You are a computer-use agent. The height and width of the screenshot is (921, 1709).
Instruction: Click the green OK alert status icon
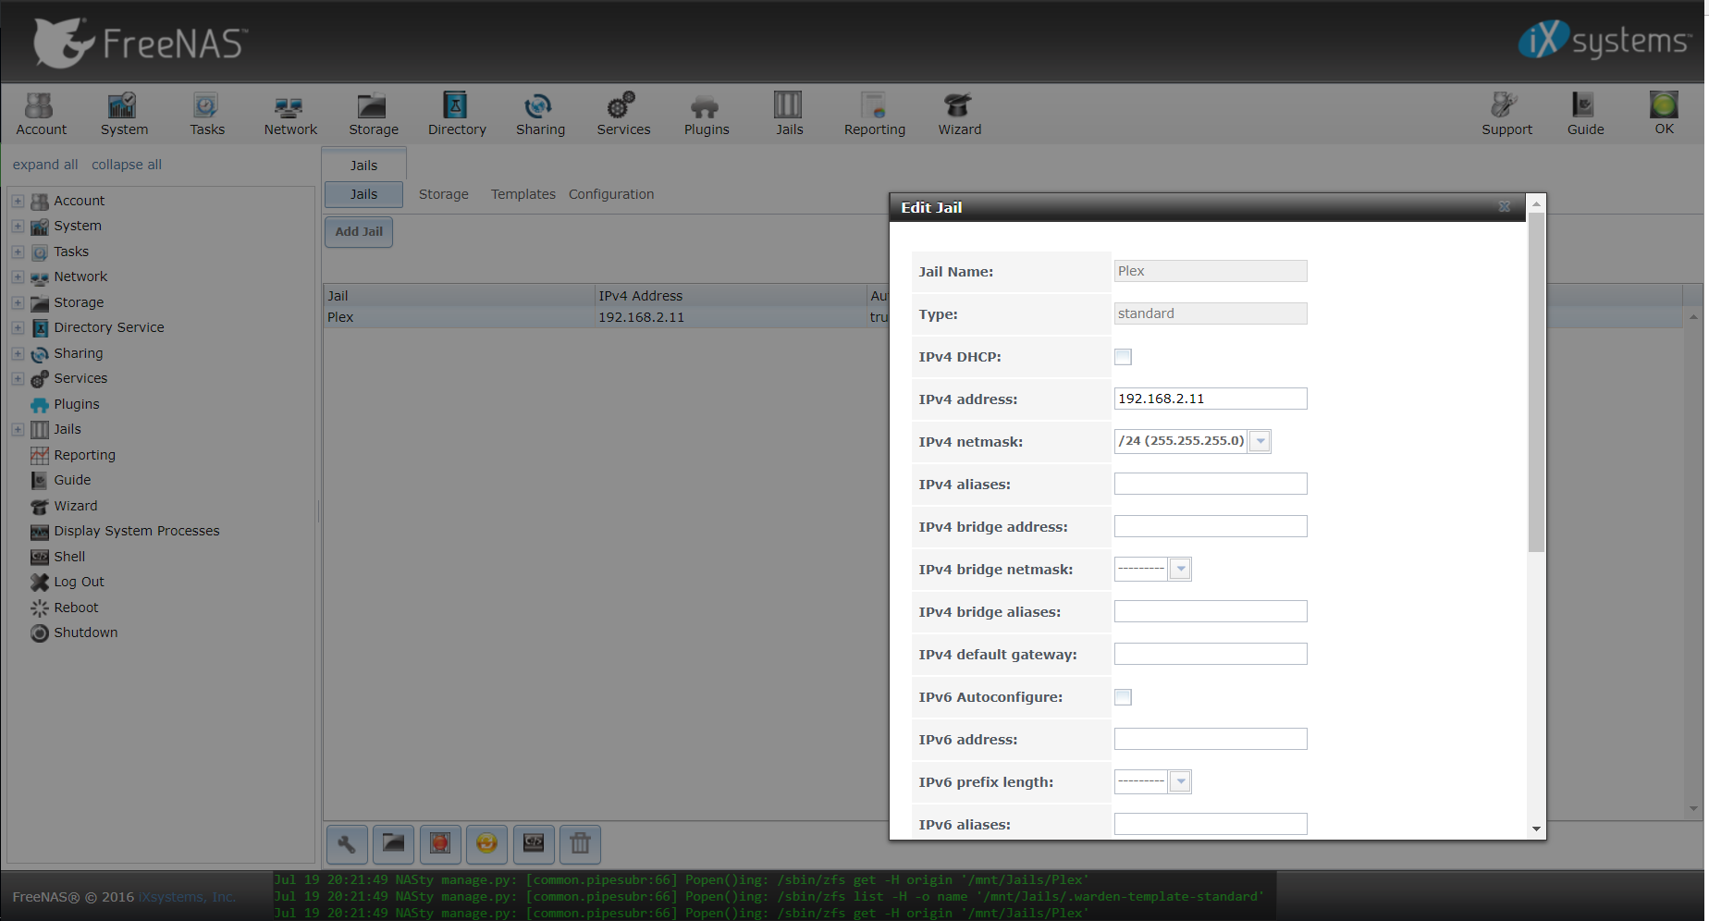click(x=1664, y=105)
